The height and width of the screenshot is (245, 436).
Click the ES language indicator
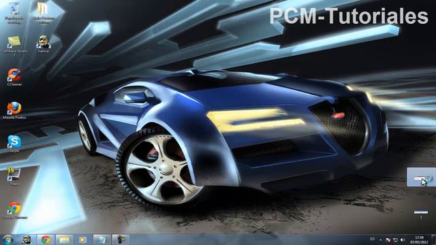pyautogui.click(x=373, y=239)
